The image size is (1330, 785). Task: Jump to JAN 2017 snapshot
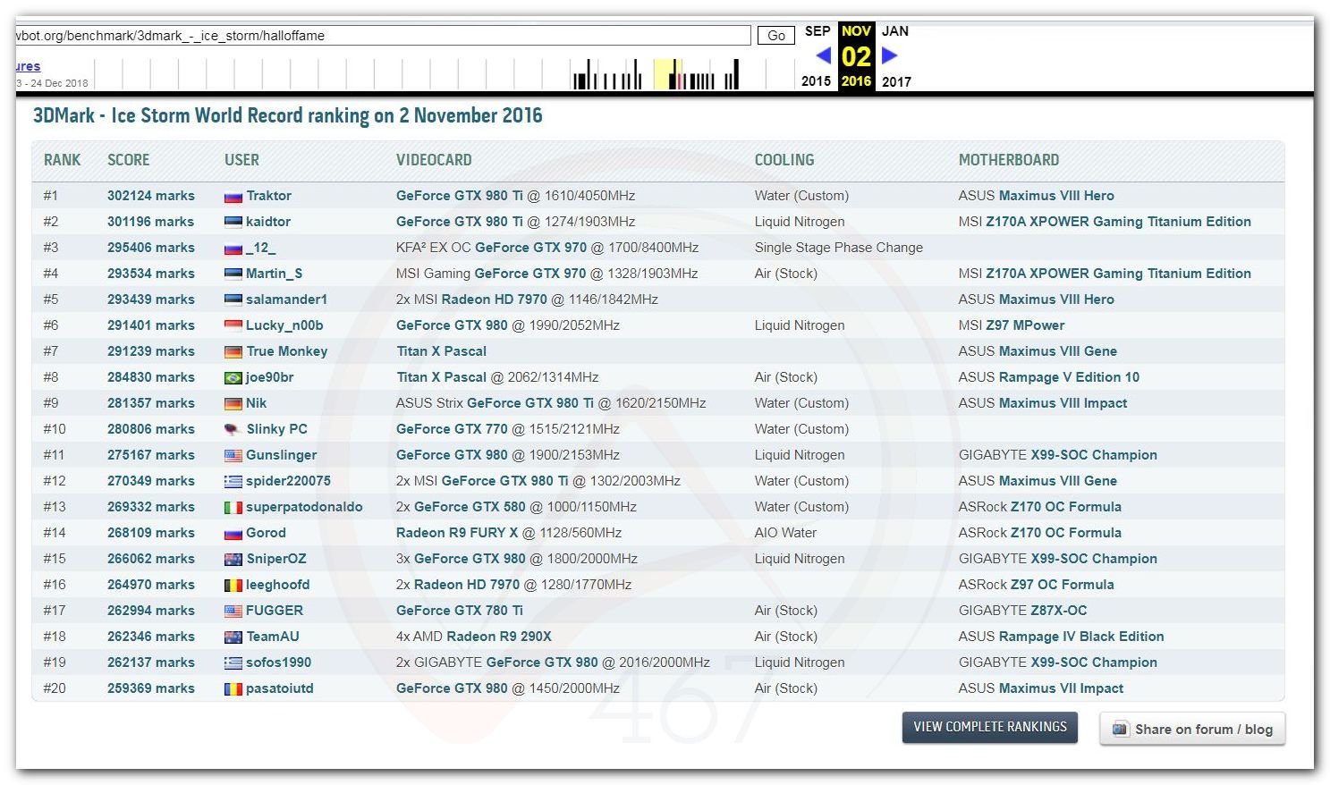[895, 31]
